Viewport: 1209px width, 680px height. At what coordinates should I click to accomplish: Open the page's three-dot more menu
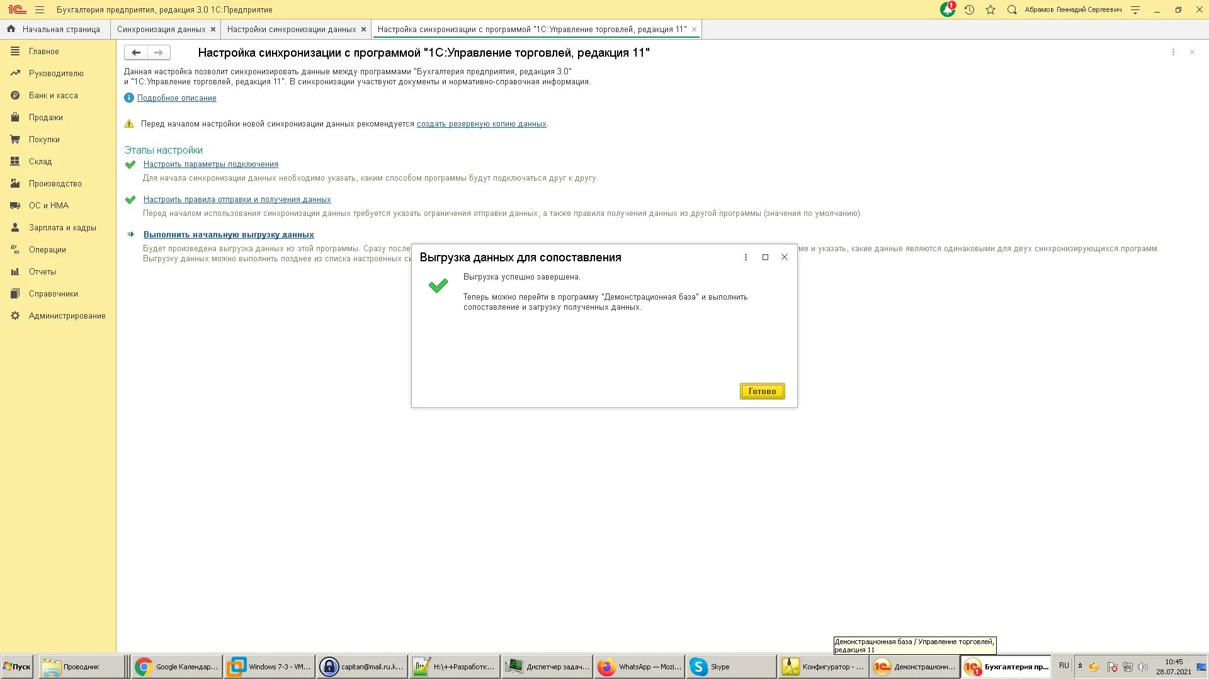tap(1173, 52)
